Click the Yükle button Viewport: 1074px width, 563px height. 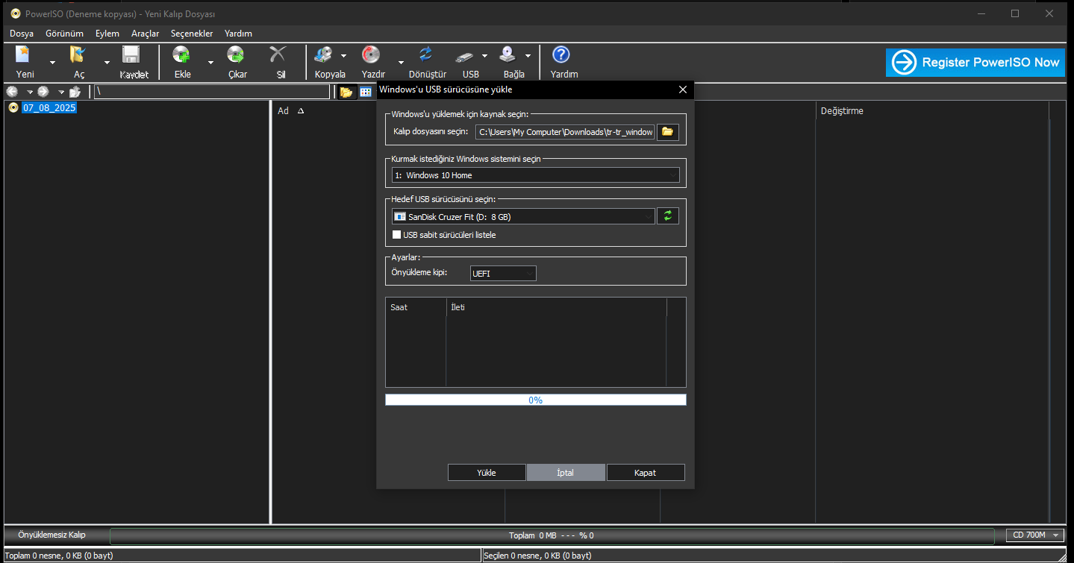487,473
